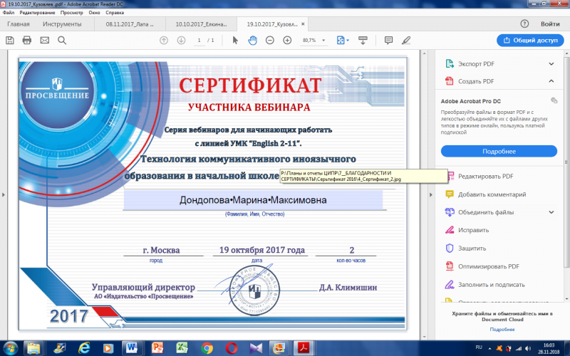Click the Save file icon
Image resolution: width=570 pixels, height=356 pixels.
click(x=10, y=41)
